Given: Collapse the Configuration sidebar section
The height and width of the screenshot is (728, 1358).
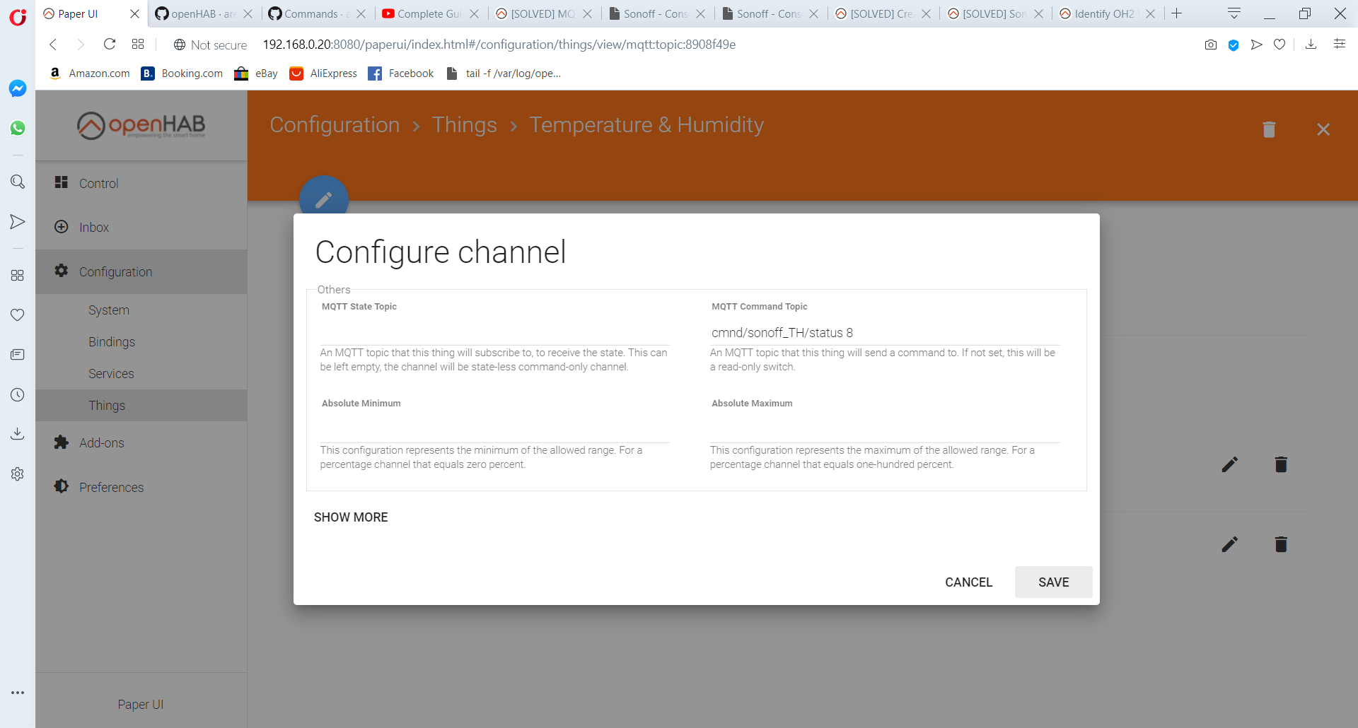Looking at the screenshot, I should (x=141, y=272).
